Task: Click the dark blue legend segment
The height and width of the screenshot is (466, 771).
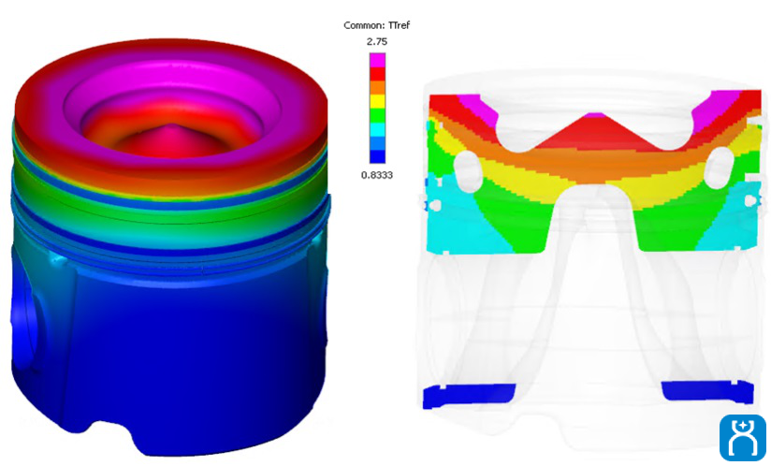Action: click(378, 156)
